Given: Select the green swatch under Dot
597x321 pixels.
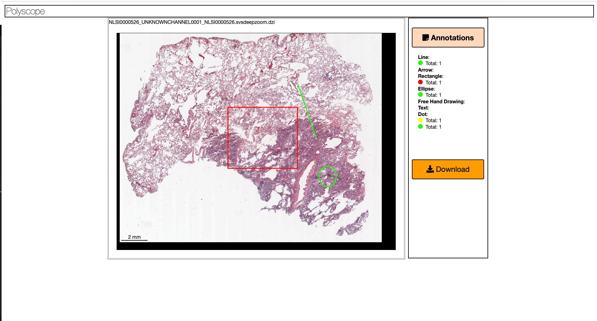Looking at the screenshot, I should [421, 127].
